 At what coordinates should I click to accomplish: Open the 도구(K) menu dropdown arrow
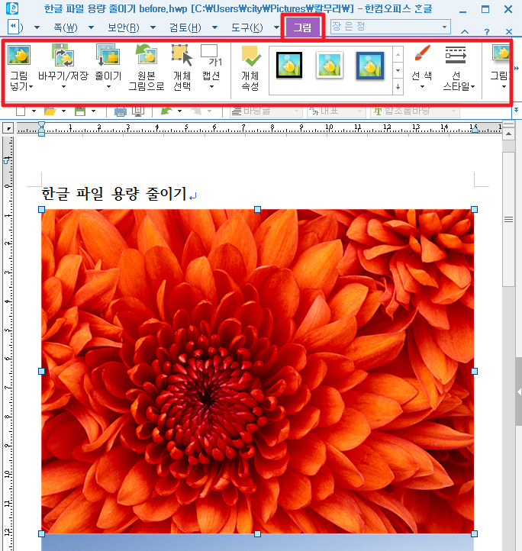pyautogui.click(x=276, y=27)
